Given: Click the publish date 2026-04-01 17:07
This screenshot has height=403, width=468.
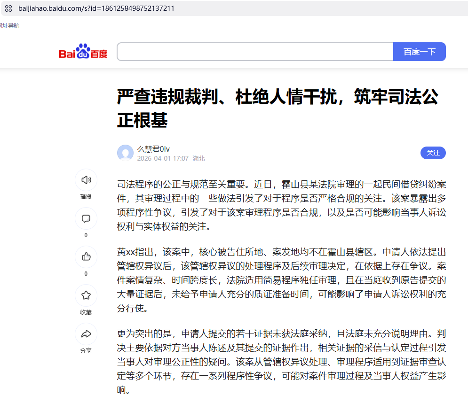Looking at the screenshot, I should 162,159.
